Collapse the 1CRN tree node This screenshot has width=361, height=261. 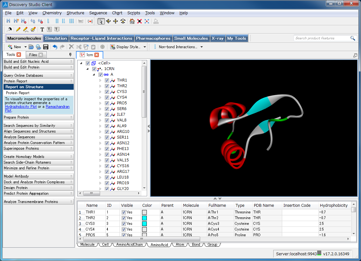point(87,69)
